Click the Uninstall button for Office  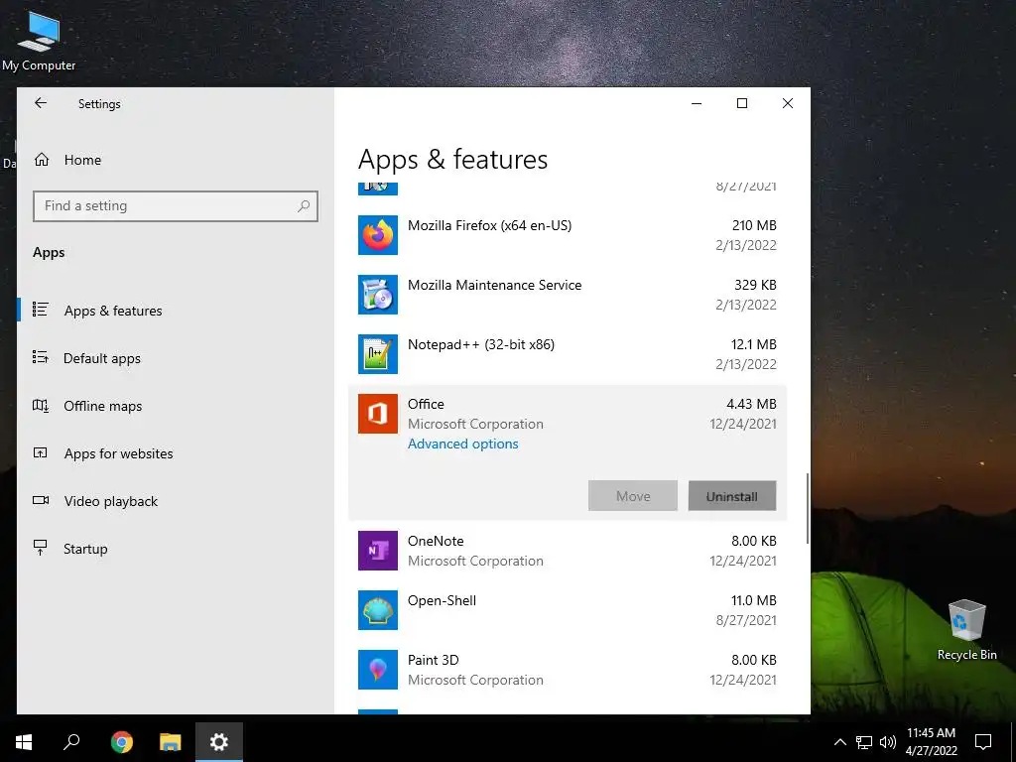pyautogui.click(x=731, y=496)
